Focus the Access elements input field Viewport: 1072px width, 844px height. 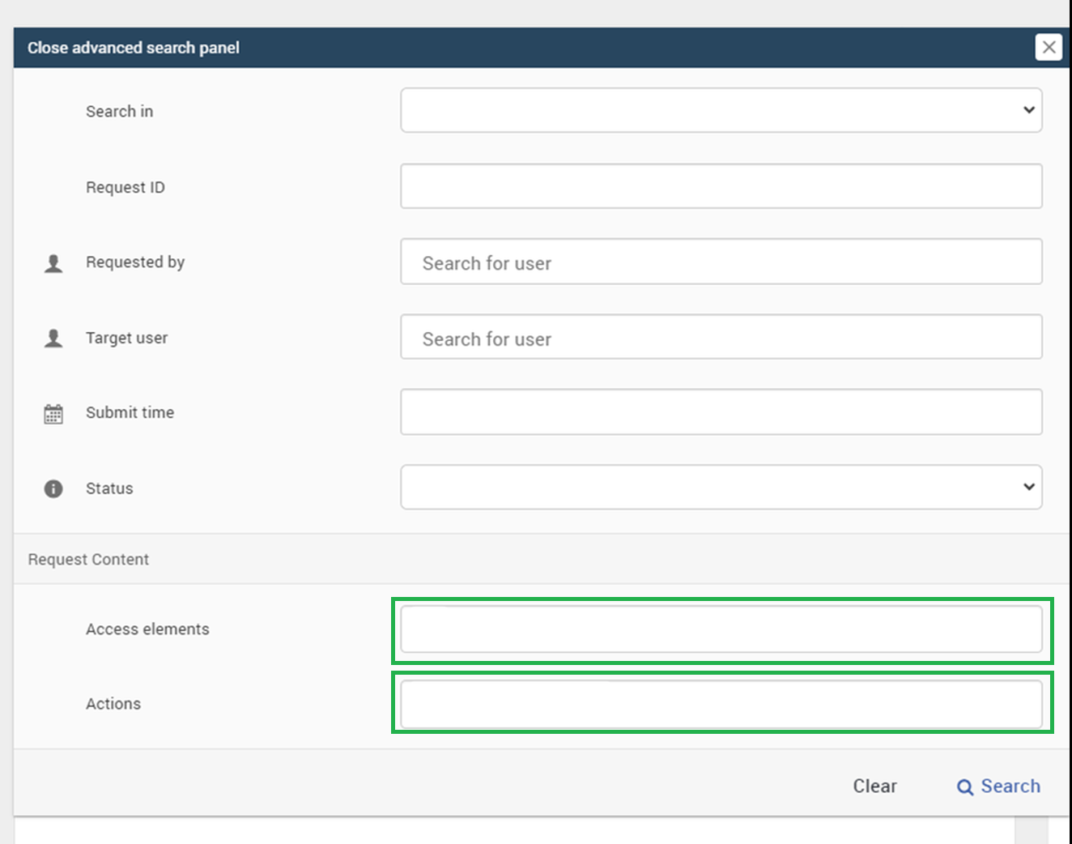point(721,629)
